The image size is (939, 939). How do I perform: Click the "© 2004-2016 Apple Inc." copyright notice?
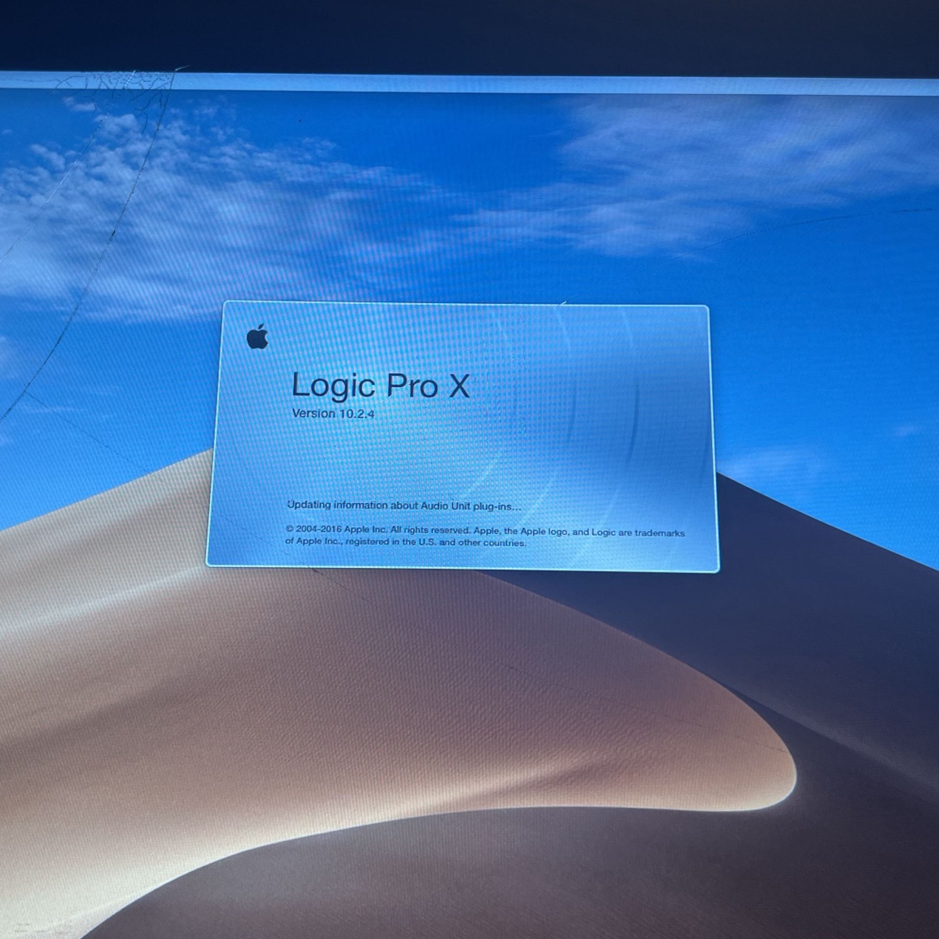point(485,536)
